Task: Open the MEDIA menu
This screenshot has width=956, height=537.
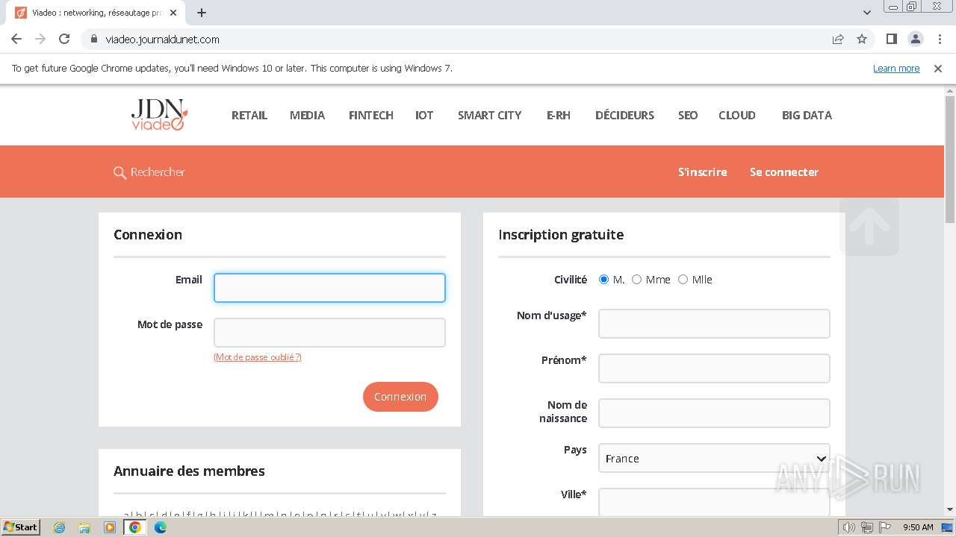Action: [x=307, y=115]
